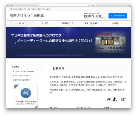Viewport: 137px width, 116px height.
Task: Go to previous slide with left arrow
Action: point(15,43)
